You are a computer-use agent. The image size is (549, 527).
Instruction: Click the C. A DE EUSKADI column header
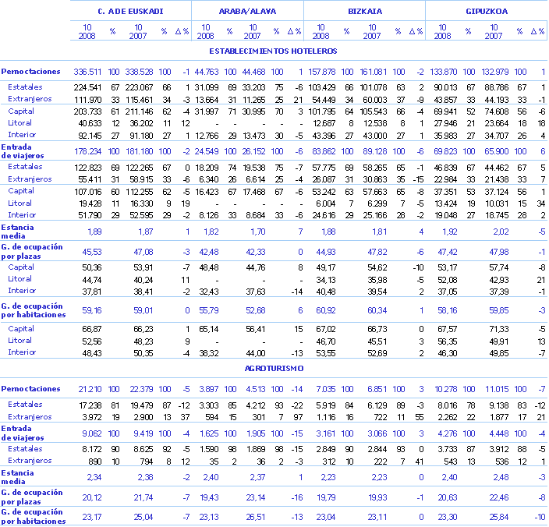click(x=129, y=12)
